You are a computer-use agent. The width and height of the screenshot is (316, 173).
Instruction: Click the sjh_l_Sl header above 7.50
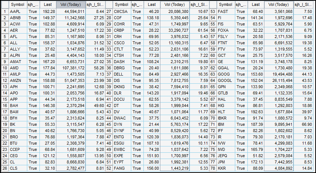[x=303, y=4]
